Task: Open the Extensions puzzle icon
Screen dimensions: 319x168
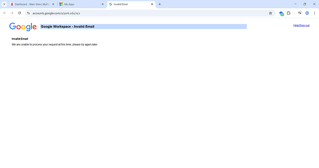Action: pos(288,13)
